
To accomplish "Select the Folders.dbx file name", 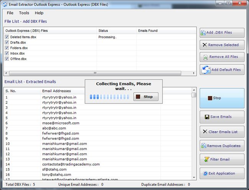I will [x=19, y=48].
